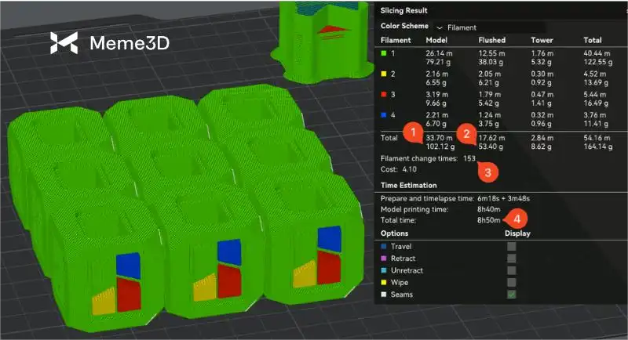628x340 pixels.
Task: Uncheck the Seams display checkbox
Action: [511, 294]
